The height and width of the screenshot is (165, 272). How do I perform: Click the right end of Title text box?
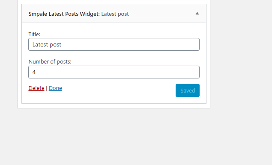194,44
